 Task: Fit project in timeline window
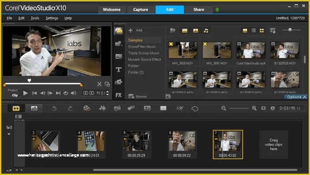pyautogui.click(x=264, y=108)
